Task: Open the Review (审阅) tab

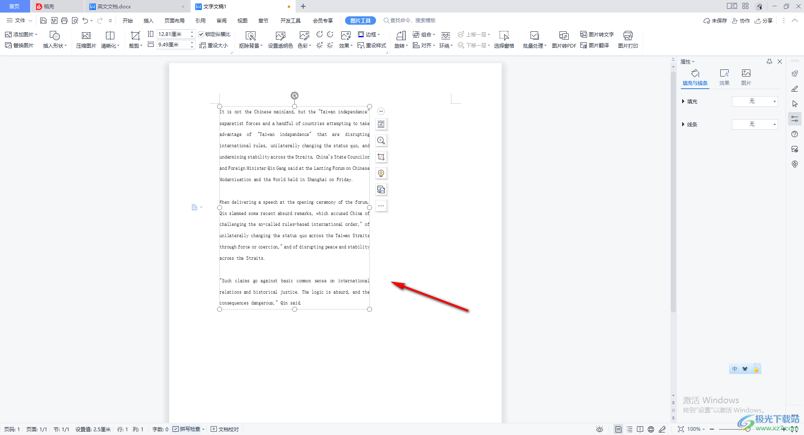Action: coord(222,20)
